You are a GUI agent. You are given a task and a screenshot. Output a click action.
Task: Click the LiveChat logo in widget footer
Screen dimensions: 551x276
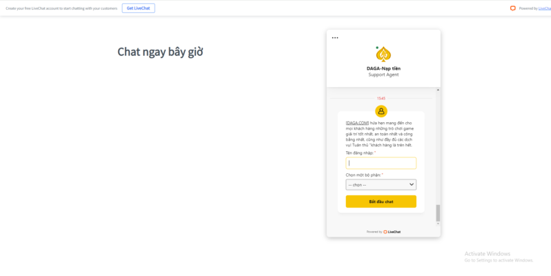(391, 232)
